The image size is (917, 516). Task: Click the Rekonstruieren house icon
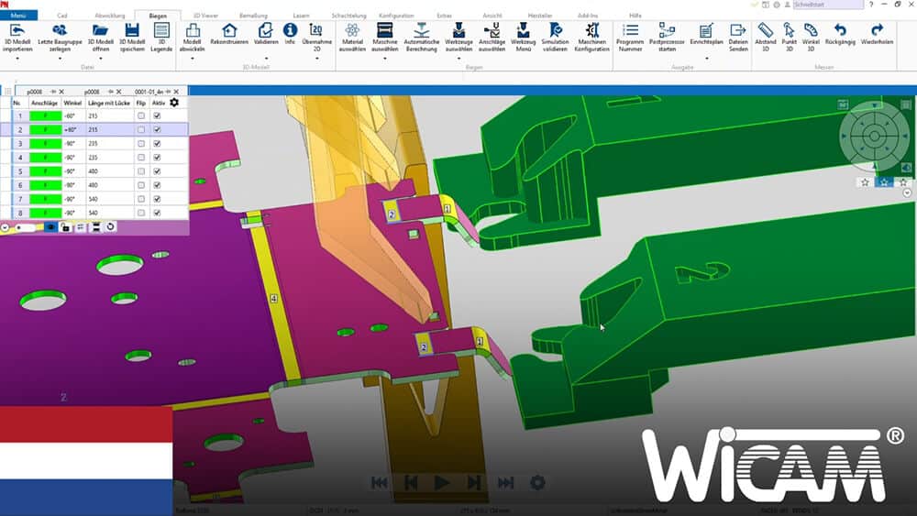[229, 30]
